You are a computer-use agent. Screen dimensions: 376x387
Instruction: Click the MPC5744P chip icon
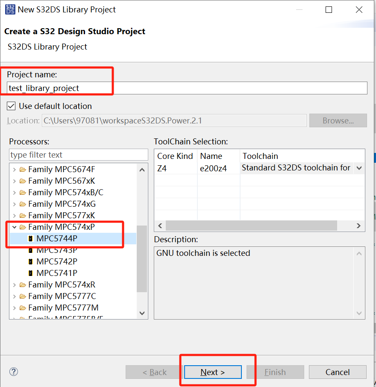pyautogui.click(x=31, y=238)
